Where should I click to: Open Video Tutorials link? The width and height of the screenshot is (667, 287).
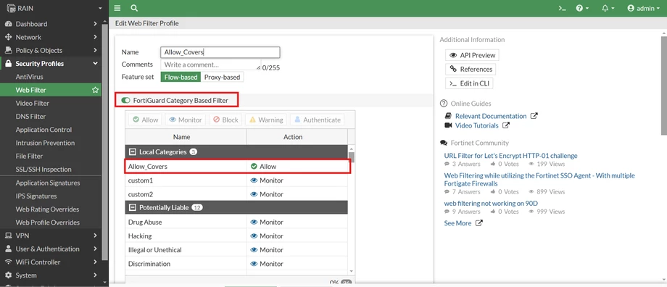point(477,125)
